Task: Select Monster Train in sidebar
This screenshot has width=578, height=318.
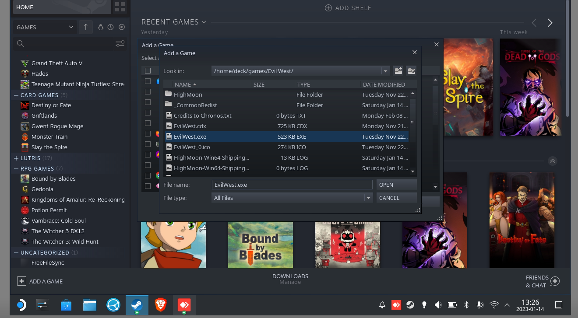Action: (49, 136)
